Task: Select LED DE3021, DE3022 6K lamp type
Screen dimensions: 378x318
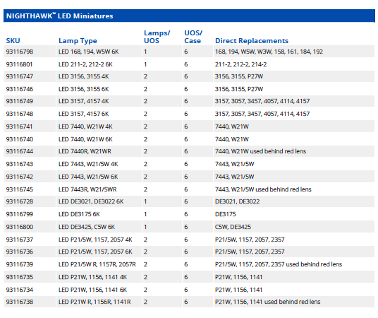Action: click(91, 201)
